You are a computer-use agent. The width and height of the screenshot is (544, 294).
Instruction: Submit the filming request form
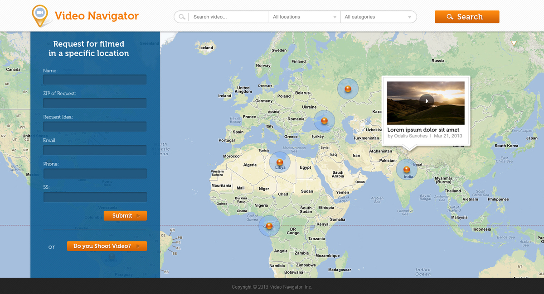[x=125, y=216]
